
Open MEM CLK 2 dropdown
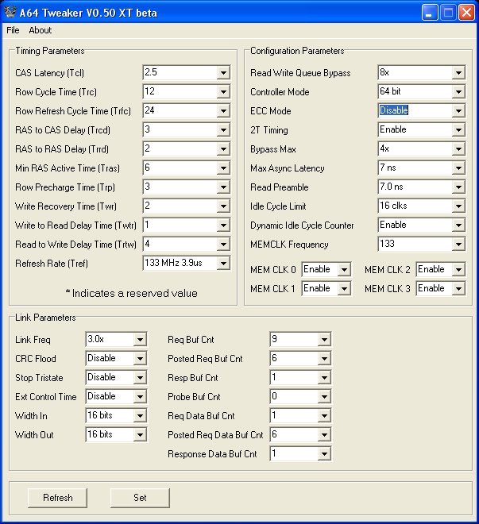pos(458,269)
